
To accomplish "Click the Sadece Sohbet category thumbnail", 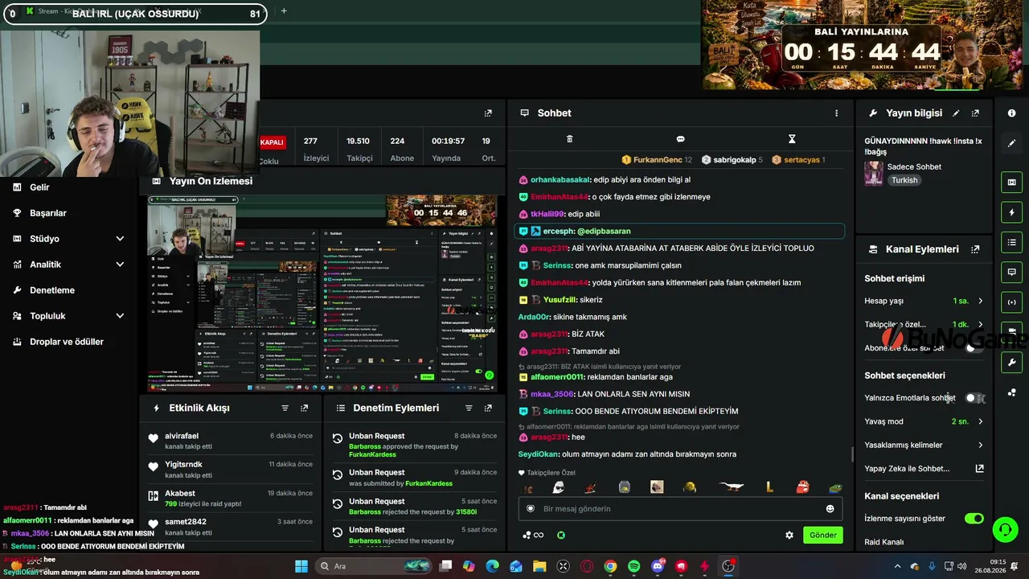I will tap(874, 173).
